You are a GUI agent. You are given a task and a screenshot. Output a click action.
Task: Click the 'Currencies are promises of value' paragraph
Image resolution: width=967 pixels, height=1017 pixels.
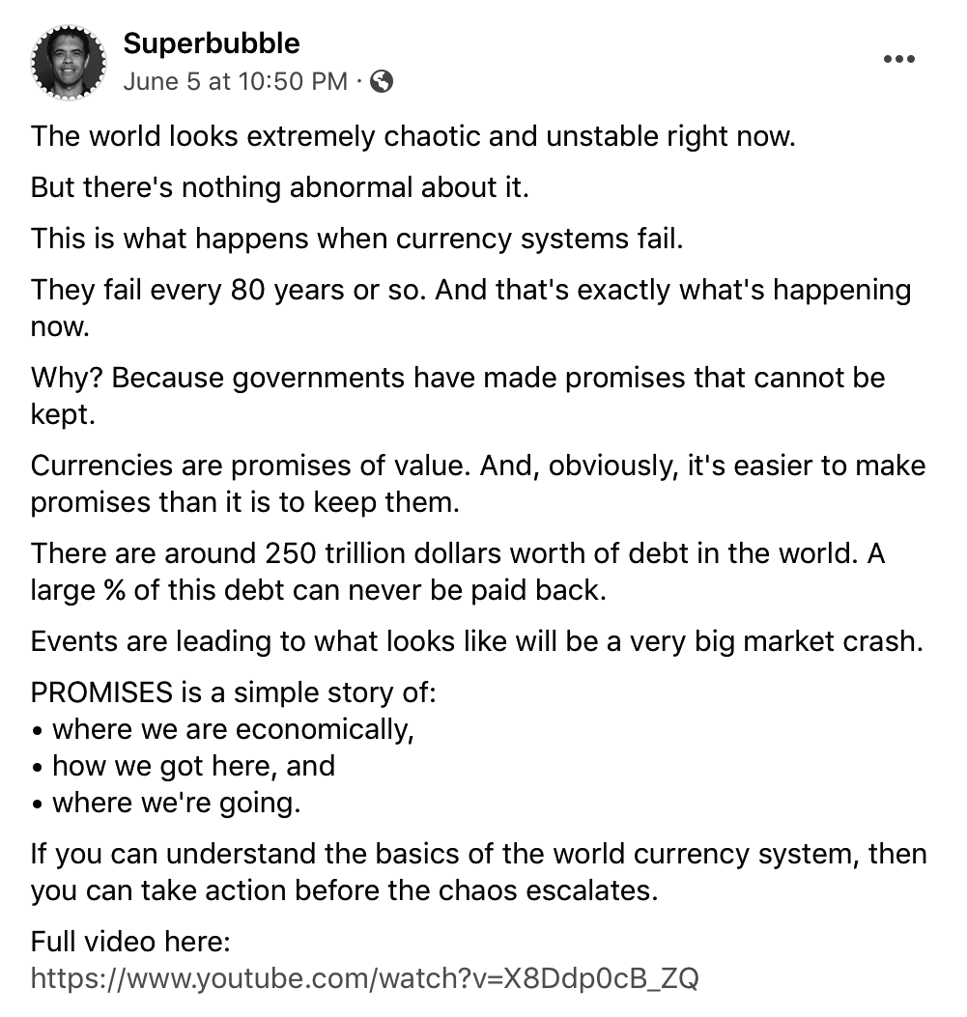click(x=477, y=466)
